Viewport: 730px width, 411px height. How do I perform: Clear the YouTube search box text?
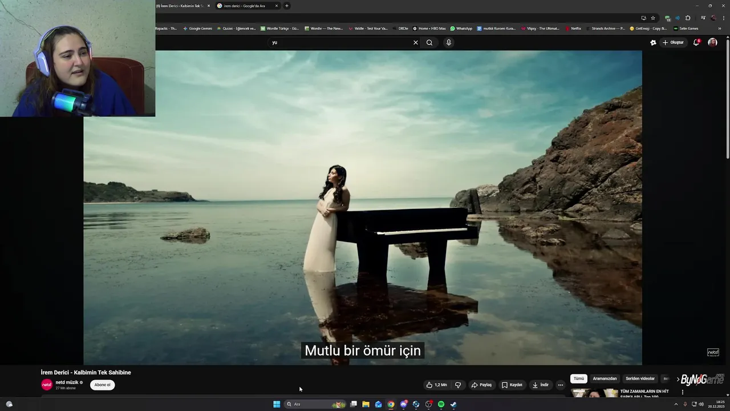(x=416, y=42)
